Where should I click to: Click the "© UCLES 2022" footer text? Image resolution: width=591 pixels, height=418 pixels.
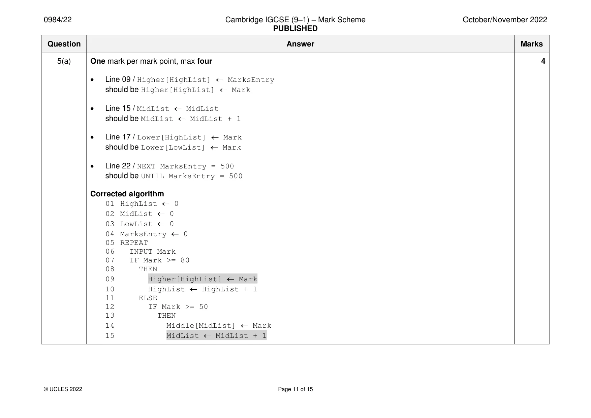pyautogui.click(x=63, y=389)
